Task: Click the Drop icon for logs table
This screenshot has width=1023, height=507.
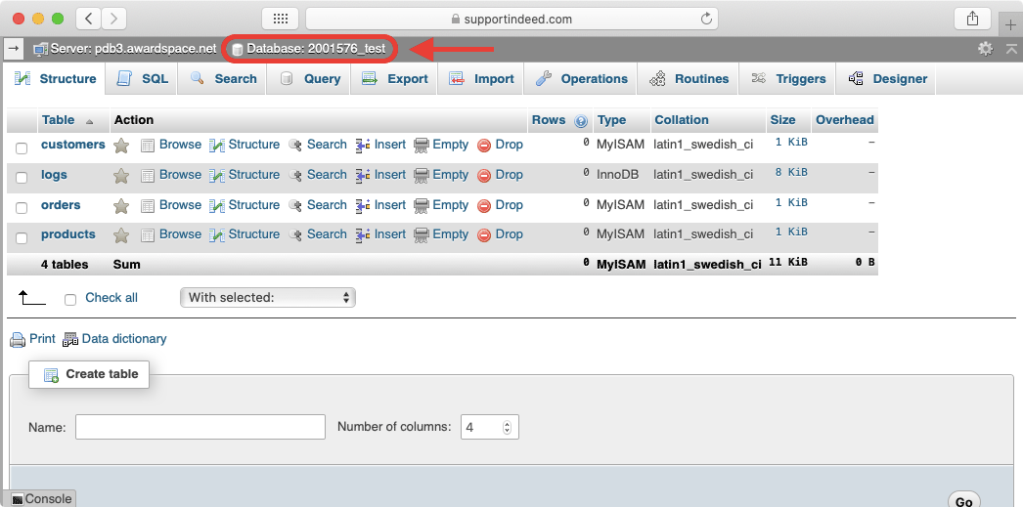Action: click(484, 176)
